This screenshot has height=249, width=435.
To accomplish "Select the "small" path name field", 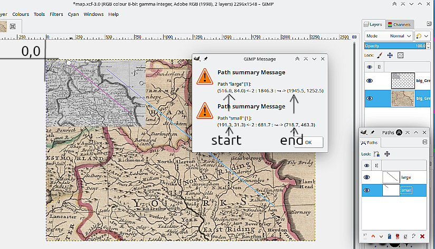I will coord(406,190).
